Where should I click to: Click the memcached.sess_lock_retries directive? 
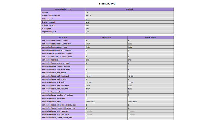click(x=54, y=79)
